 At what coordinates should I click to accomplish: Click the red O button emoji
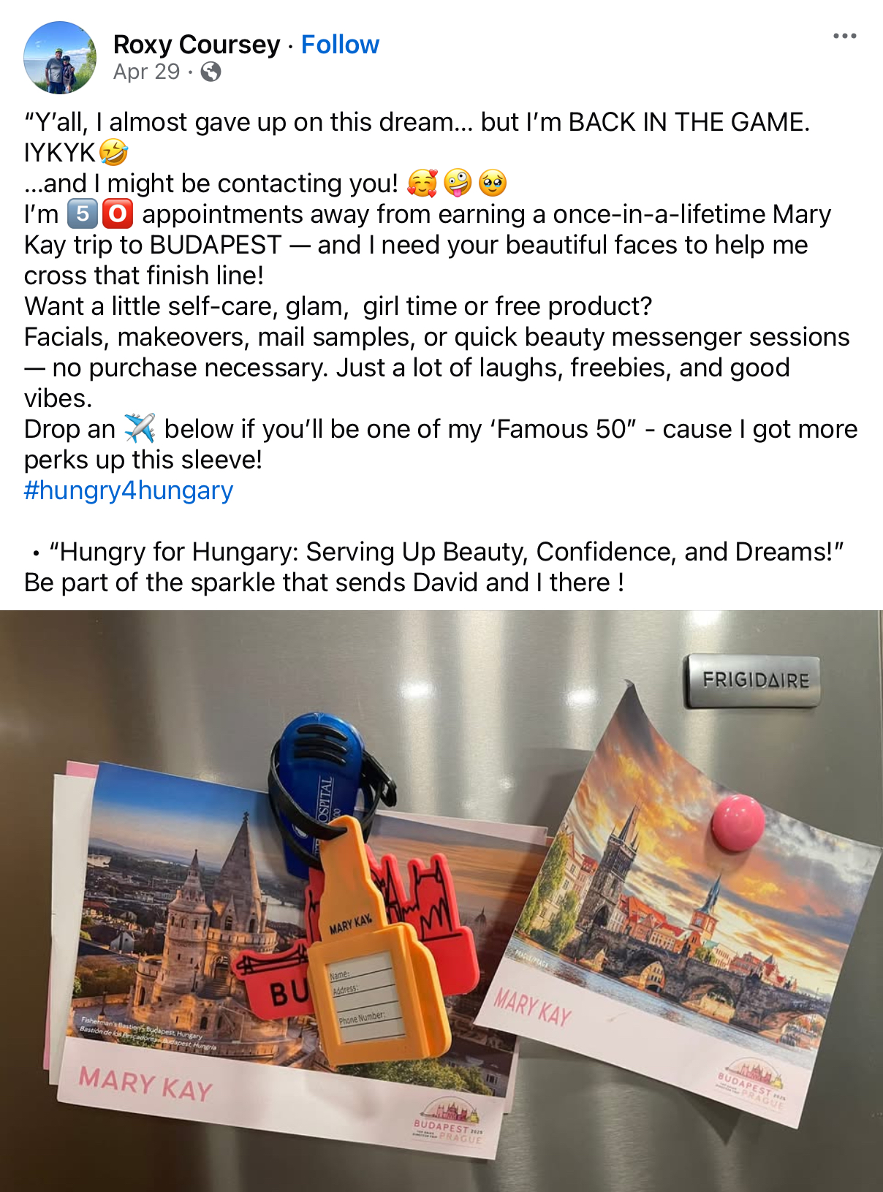click(x=118, y=214)
